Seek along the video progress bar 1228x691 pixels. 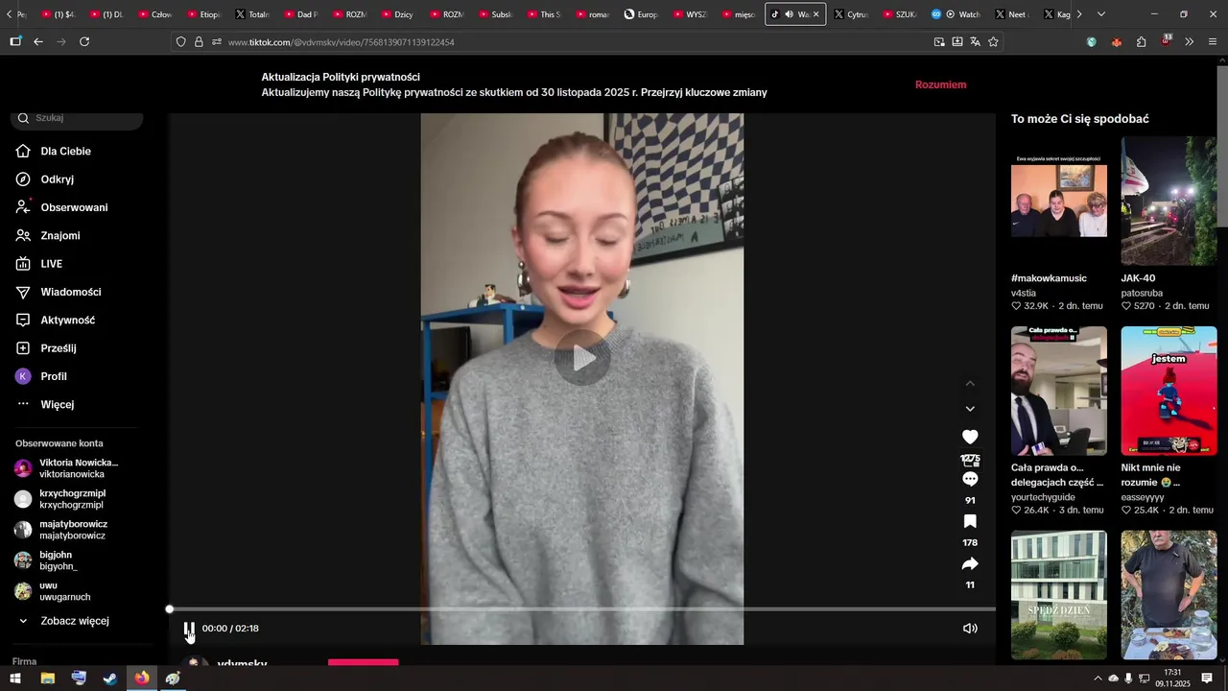582,609
